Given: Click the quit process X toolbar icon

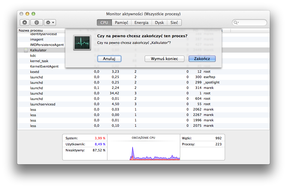Looking at the screenshot, I should pyautogui.click(x=25, y=23).
